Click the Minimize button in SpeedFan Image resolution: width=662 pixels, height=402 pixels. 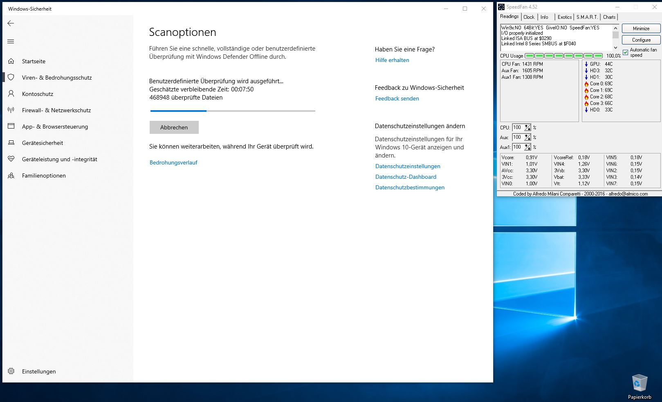641,29
